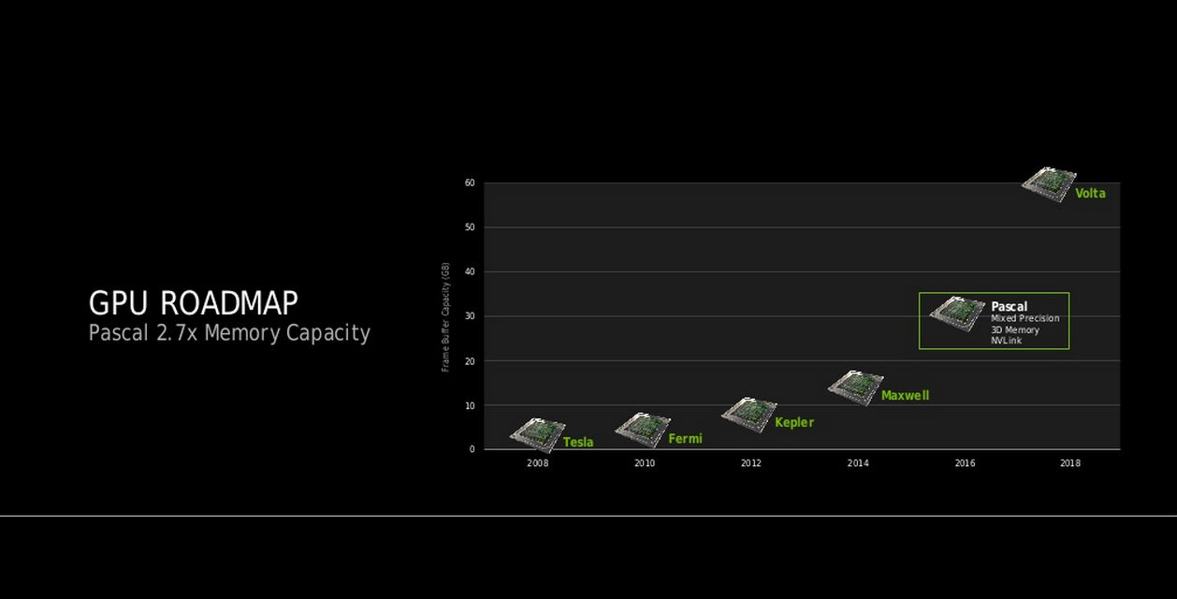The width and height of the screenshot is (1177, 599).
Task: Click the 2016 x-axis label
Action: (x=965, y=463)
